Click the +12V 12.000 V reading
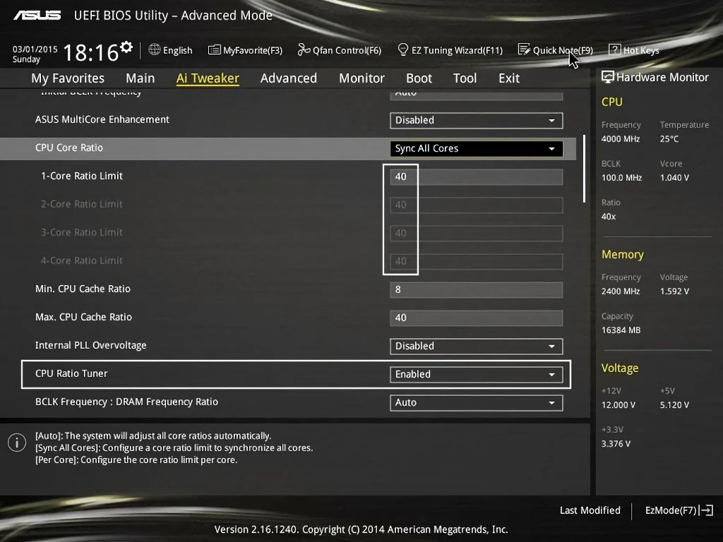The image size is (723, 542). 619,404
